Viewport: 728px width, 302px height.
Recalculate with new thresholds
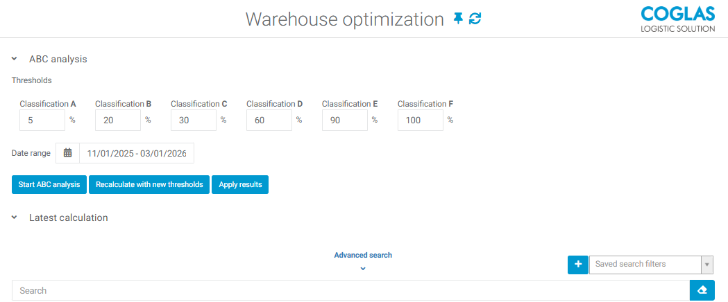[149, 184]
